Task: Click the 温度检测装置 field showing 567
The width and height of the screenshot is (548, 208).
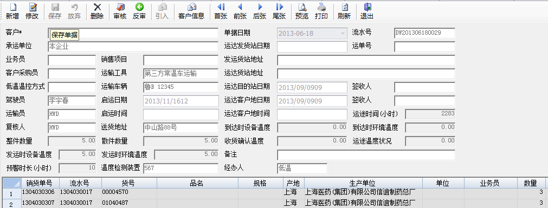Action: pos(180,168)
